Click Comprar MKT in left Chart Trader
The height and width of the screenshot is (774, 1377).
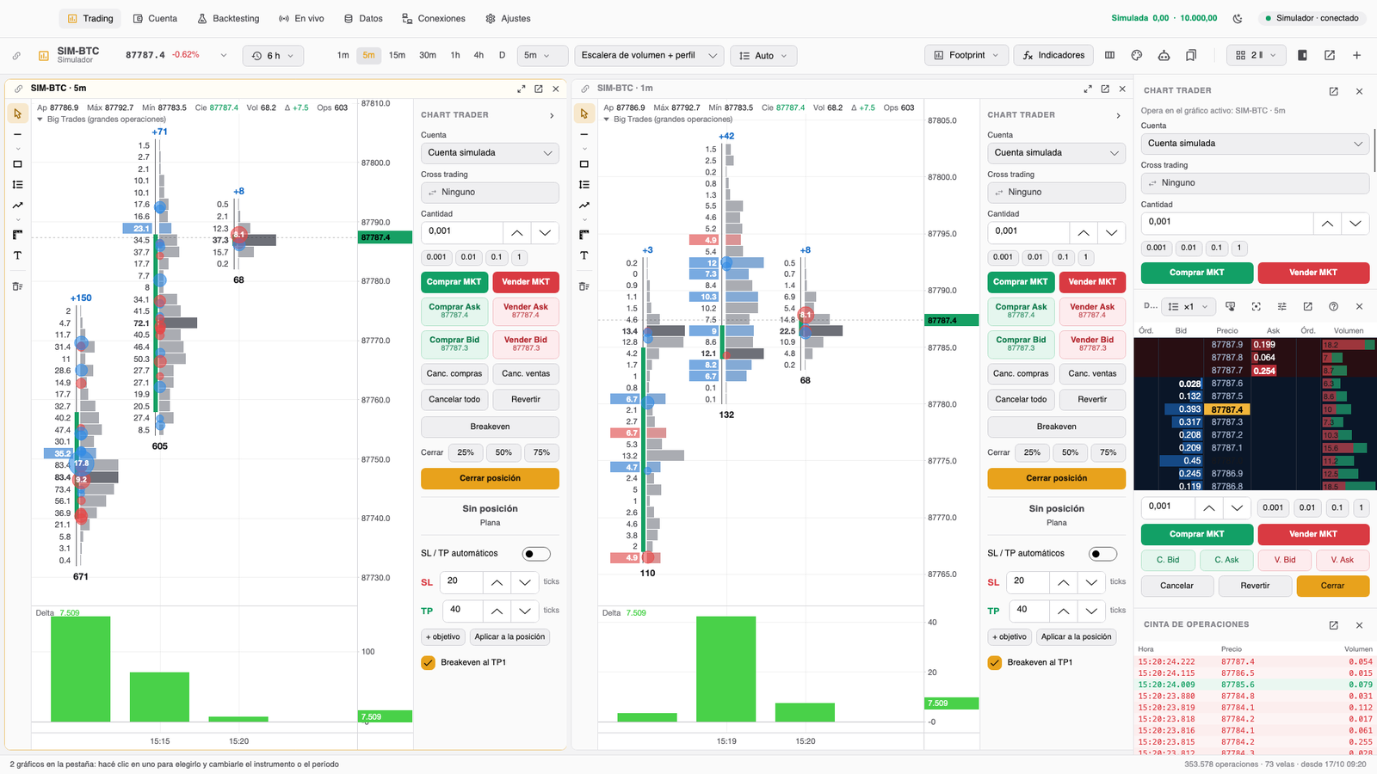(x=454, y=282)
